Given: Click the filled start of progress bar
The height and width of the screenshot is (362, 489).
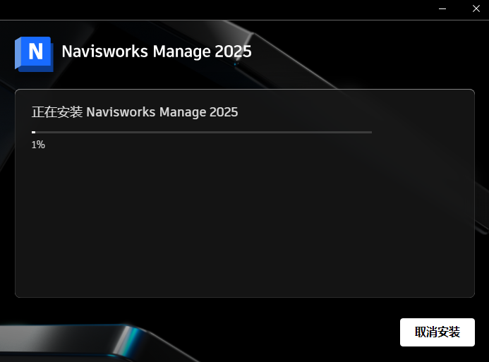Looking at the screenshot, I should 33,132.
